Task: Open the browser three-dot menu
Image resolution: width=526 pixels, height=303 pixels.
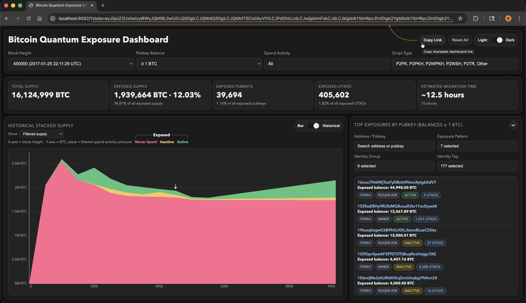Action: point(519,18)
